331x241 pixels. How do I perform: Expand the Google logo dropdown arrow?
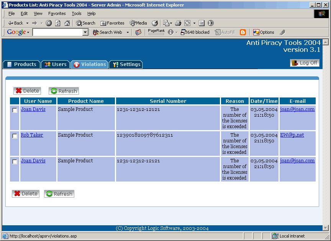(x=28, y=33)
